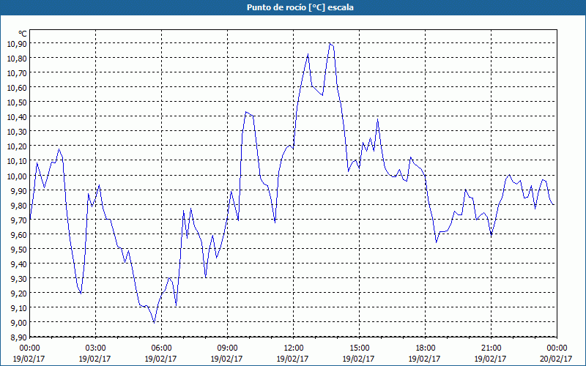Click the 03:00 time label

pyautogui.click(x=96, y=348)
